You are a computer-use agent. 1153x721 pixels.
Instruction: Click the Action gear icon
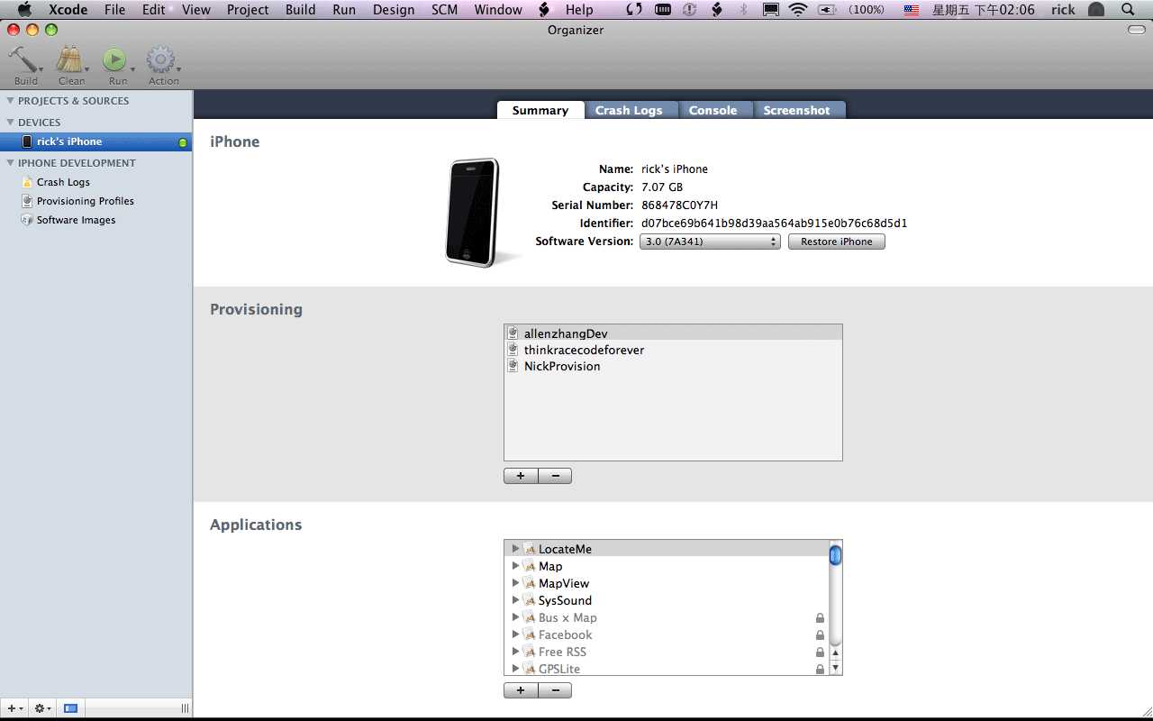pyautogui.click(x=160, y=59)
